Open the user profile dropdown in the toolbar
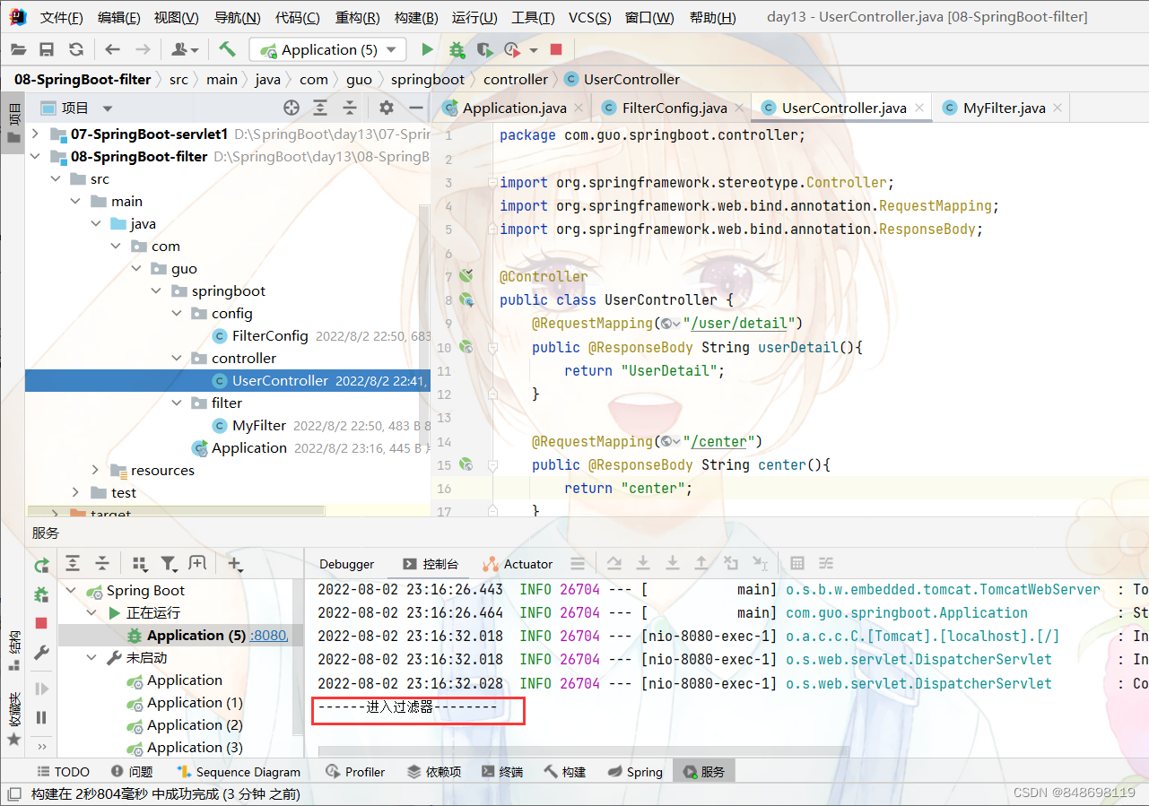 coord(183,50)
